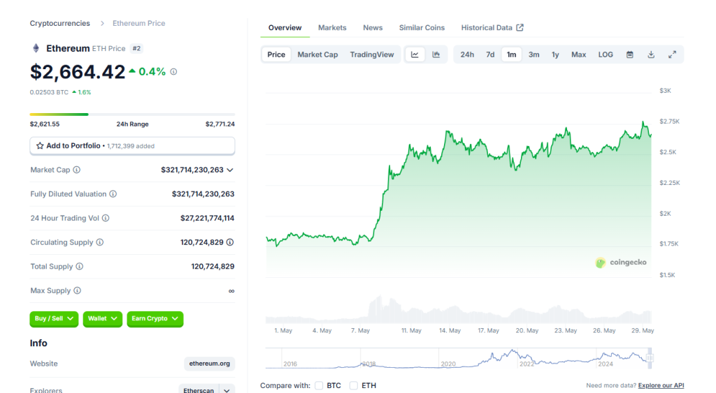Open the calendar date range icon

(x=630, y=54)
